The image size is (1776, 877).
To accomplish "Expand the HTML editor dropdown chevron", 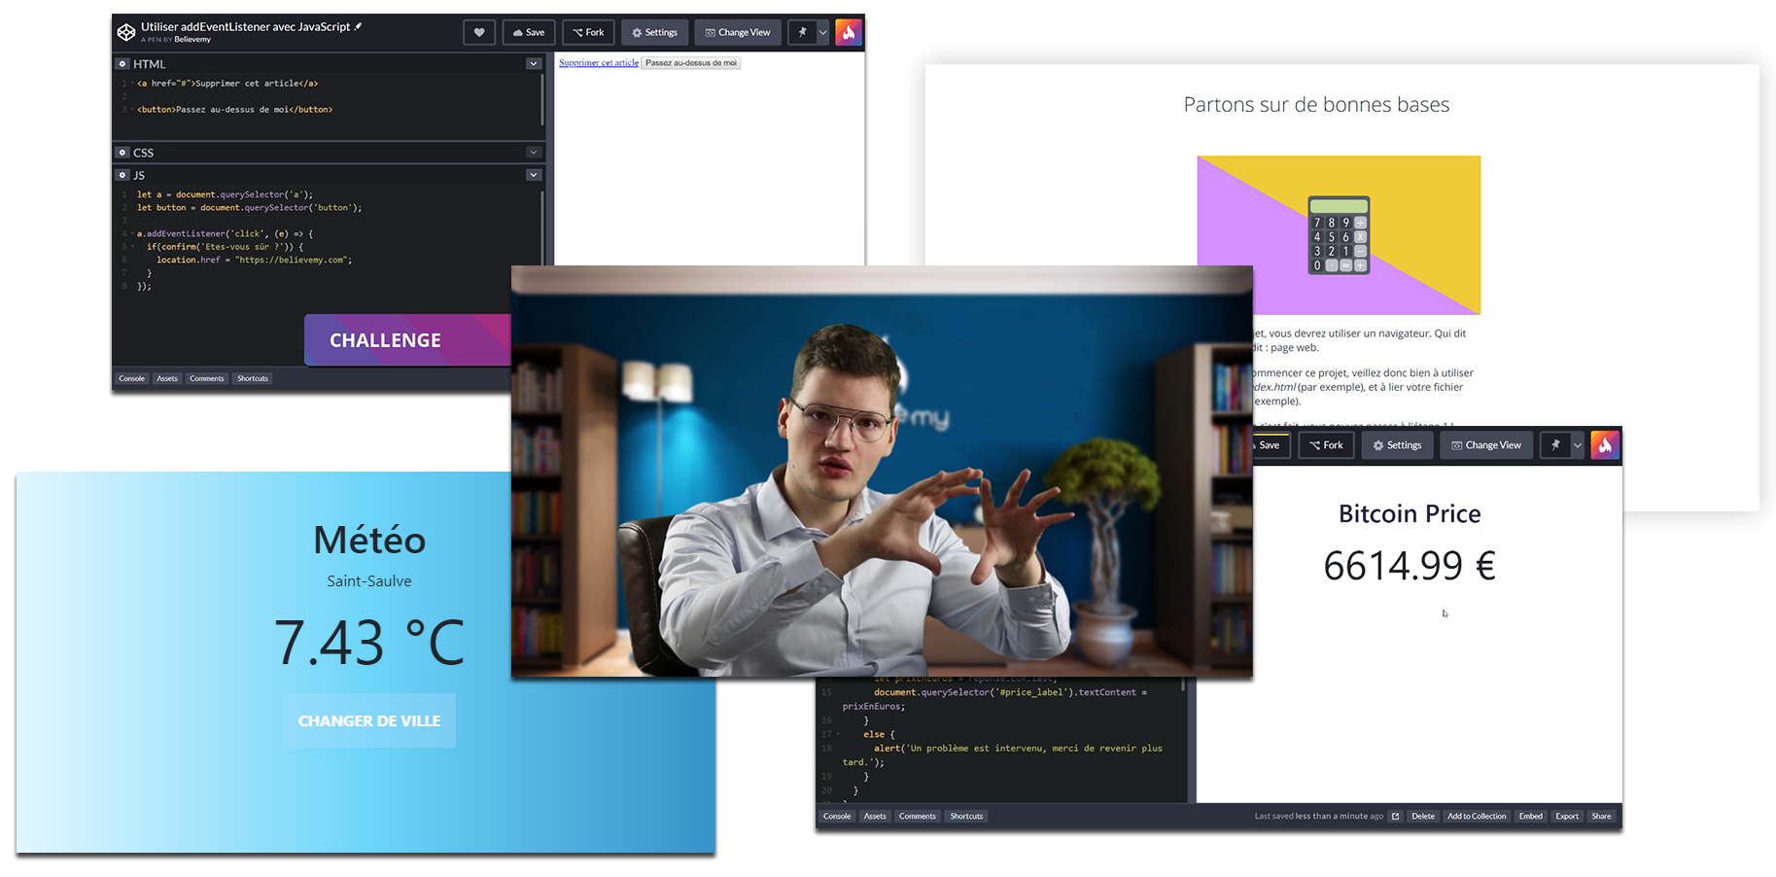I will [534, 64].
